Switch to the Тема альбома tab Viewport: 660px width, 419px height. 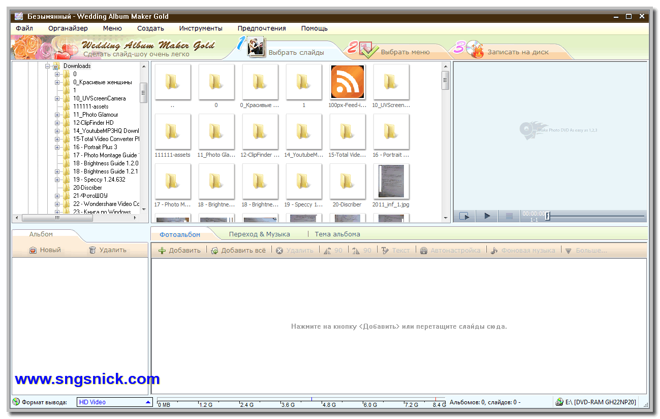337,234
